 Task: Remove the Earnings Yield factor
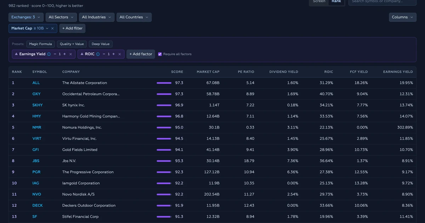(70, 54)
